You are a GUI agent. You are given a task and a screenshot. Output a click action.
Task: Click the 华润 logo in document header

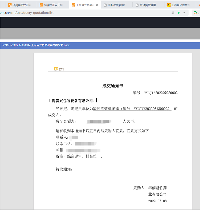click(x=59, y=69)
